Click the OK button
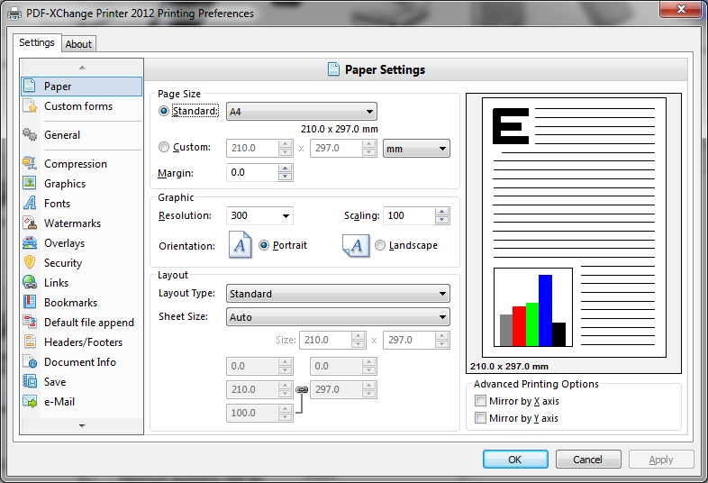Screen dimensions: 708x483 [514, 460]
